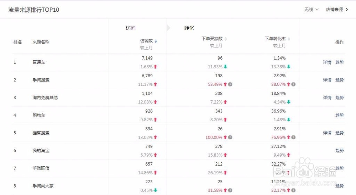Viewport: 356px width, 195px height.
Task: Click red up arrow beside 9.82%
Action: (156, 120)
